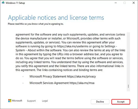Close the Windows 11 Setup window
This screenshot has height=109, width=138.
(x=134, y=3)
